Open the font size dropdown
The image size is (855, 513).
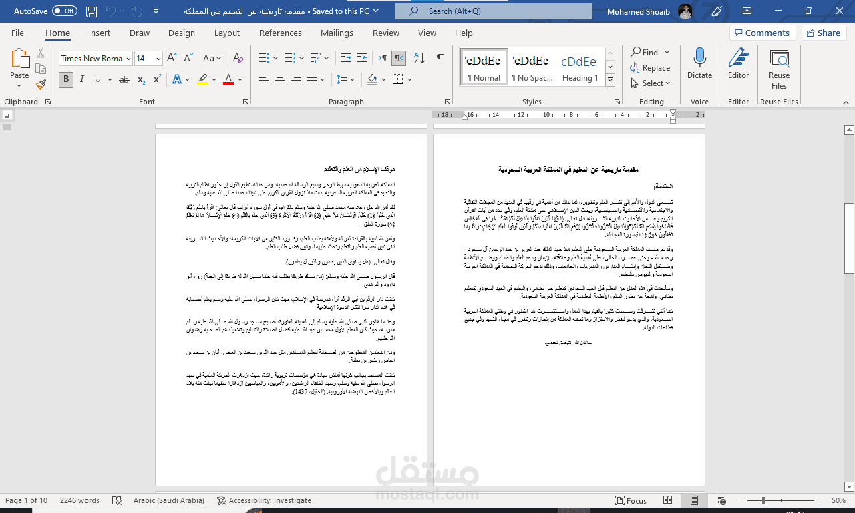158,58
